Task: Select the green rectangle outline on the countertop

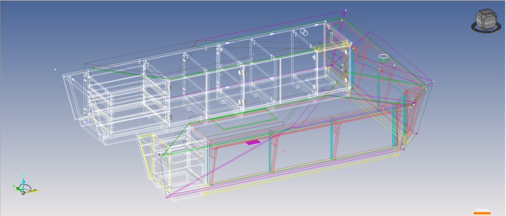Action: pos(244,121)
